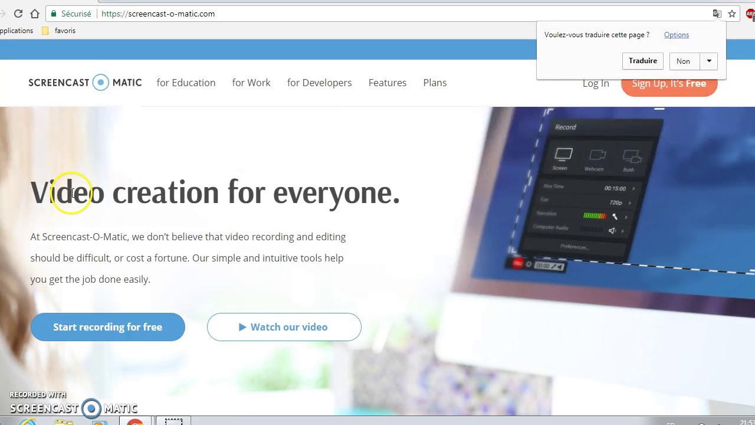Bookmark this page with the star icon

(x=732, y=14)
